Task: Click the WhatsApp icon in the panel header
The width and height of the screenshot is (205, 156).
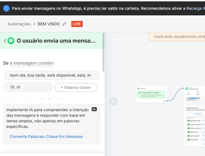Action: pyautogui.click(x=11, y=41)
